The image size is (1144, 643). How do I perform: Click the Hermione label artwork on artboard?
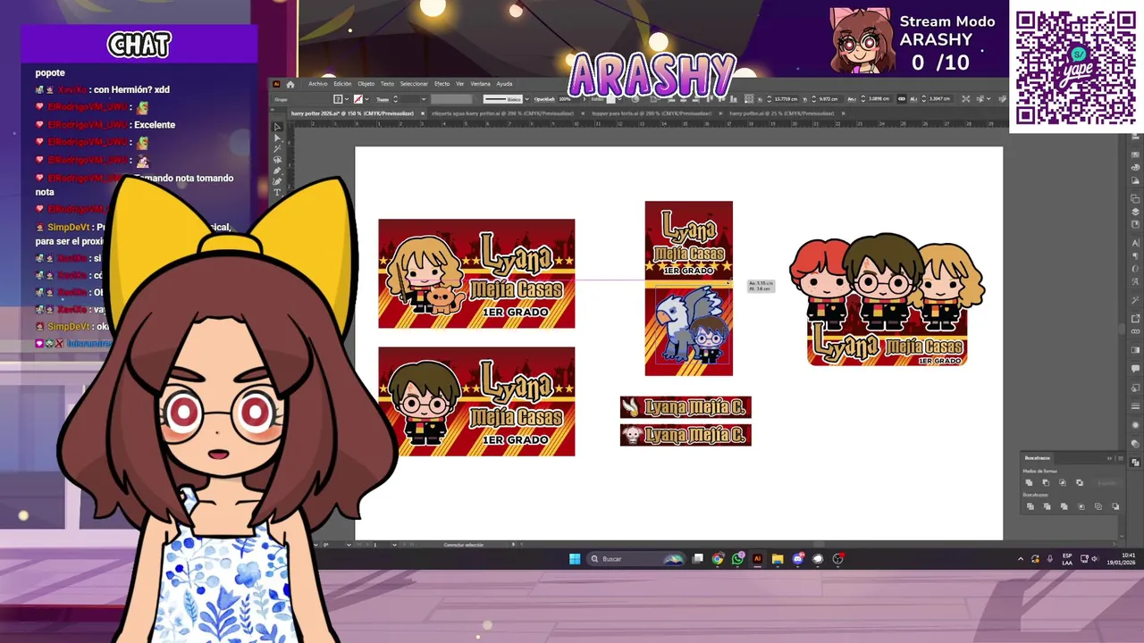click(x=476, y=273)
